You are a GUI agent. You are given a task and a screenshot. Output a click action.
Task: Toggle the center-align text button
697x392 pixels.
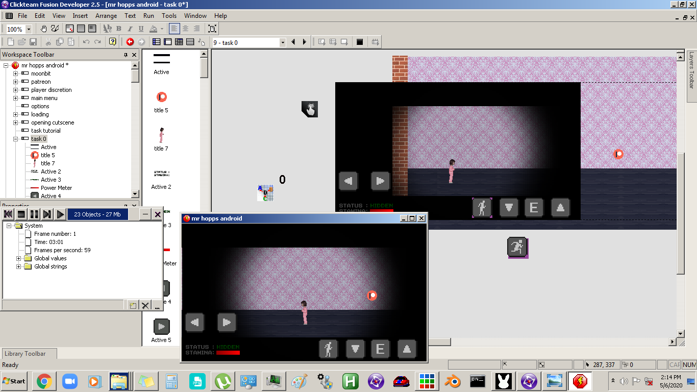(x=186, y=29)
